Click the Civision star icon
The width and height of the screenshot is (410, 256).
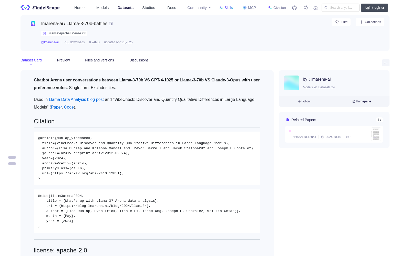click(270, 8)
